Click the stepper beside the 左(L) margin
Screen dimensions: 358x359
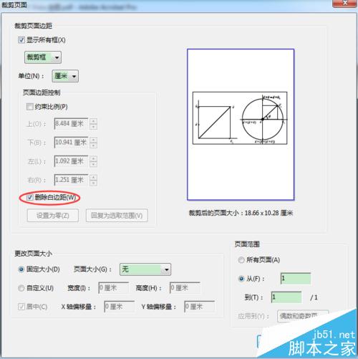pyautogui.click(x=93, y=161)
